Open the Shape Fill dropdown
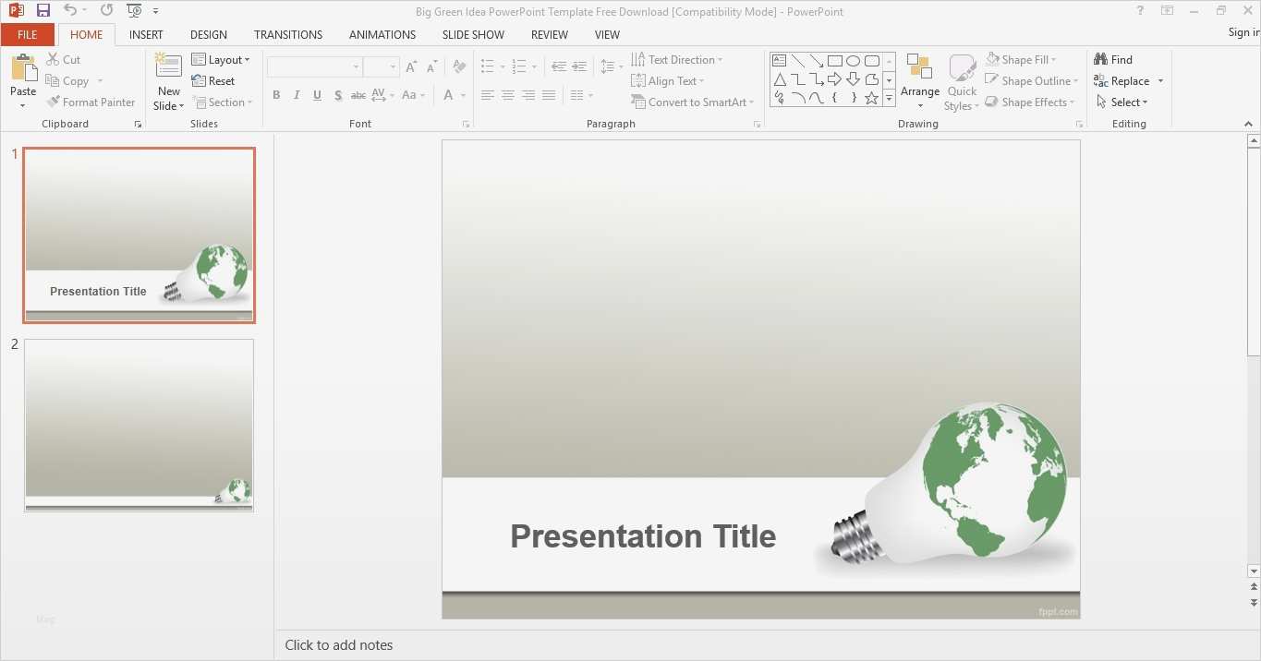This screenshot has height=661, width=1261. coord(1025,59)
